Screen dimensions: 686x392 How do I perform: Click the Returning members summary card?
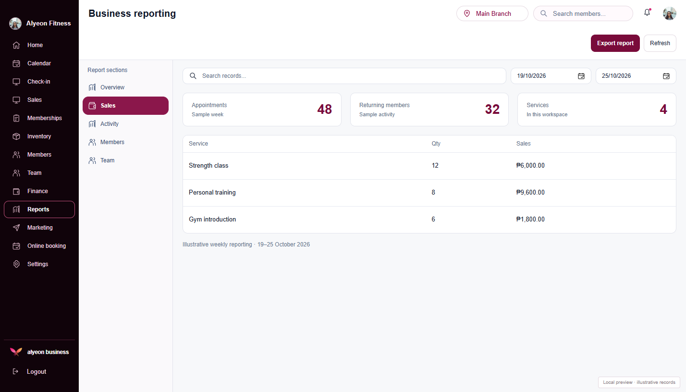429,110
